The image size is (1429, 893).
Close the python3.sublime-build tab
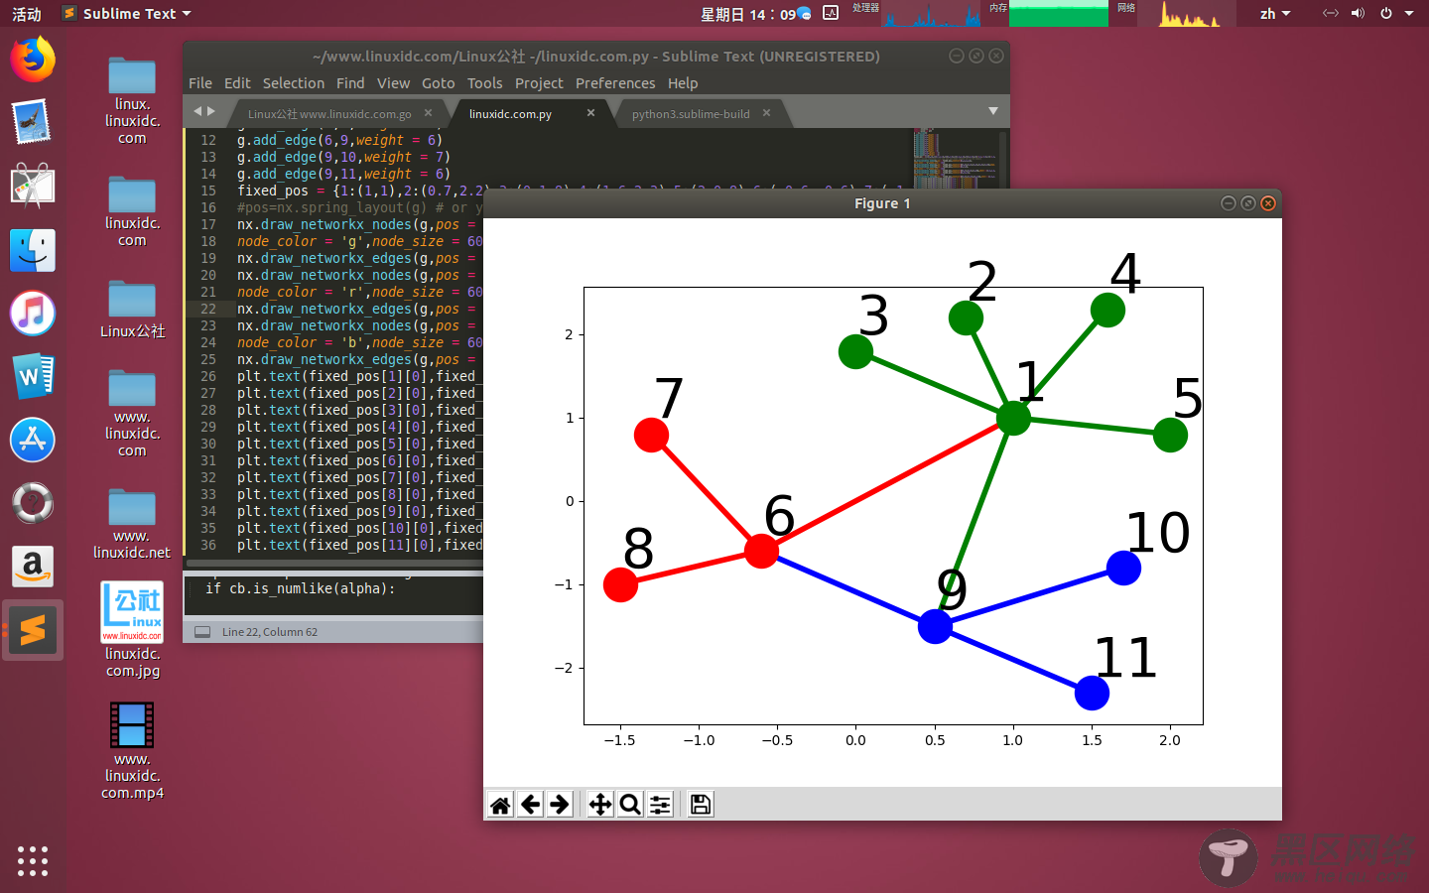(766, 113)
